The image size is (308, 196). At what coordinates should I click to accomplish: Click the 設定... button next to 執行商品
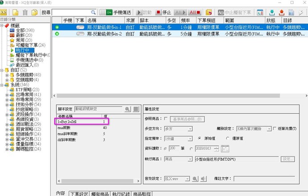(288, 159)
